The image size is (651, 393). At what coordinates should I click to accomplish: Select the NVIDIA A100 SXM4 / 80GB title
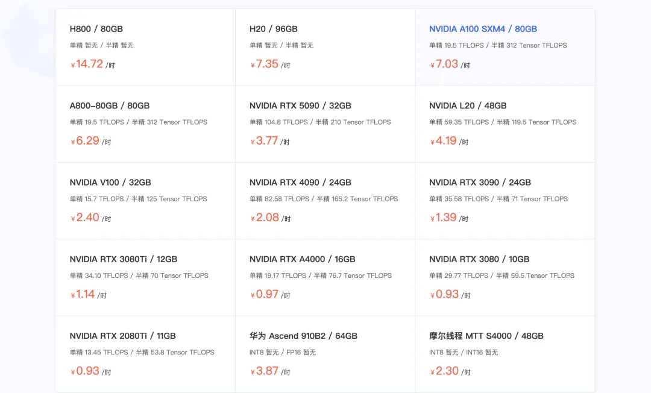tap(483, 29)
